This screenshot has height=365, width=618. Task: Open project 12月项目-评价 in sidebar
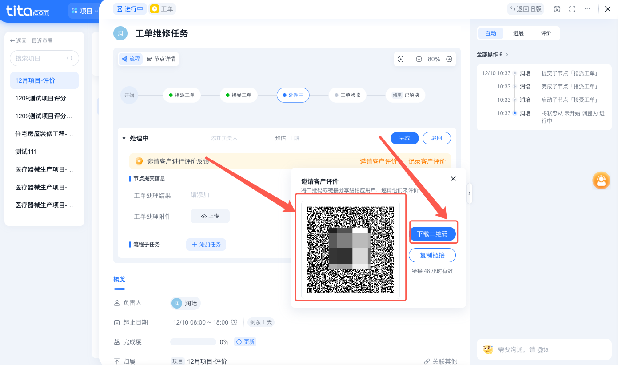tap(44, 80)
